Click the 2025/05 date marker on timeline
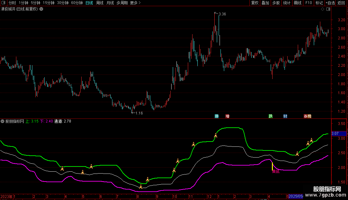This screenshot has width=348, height=200. (296, 196)
